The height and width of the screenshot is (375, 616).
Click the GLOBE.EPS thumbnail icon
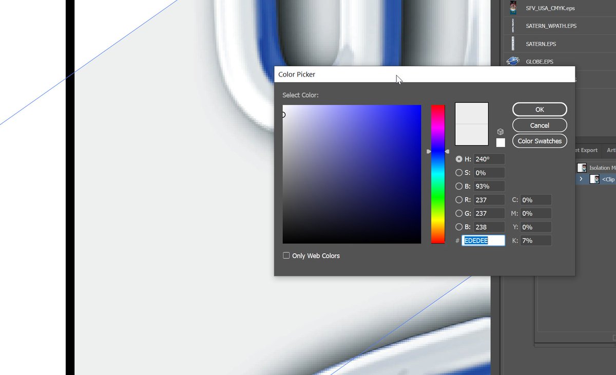513,61
